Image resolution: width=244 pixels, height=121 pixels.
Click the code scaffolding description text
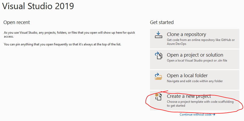[200, 104]
